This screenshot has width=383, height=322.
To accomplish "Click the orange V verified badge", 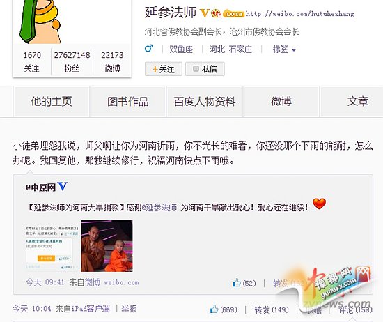I will coord(205,13).
